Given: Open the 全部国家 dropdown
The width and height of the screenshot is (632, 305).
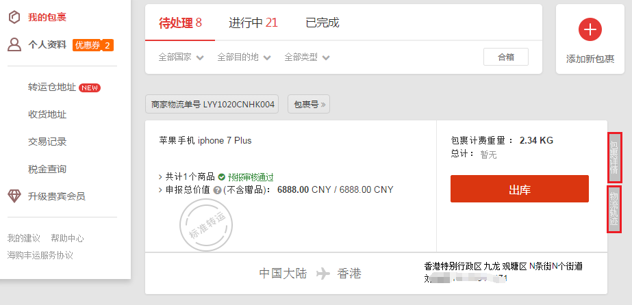Looking at the screenshot, I should click(181, 57).
